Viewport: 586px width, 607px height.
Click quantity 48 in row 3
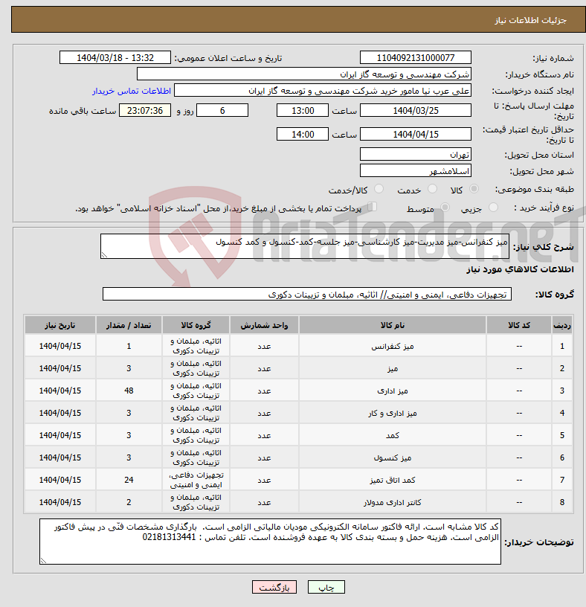click(129, 391)
